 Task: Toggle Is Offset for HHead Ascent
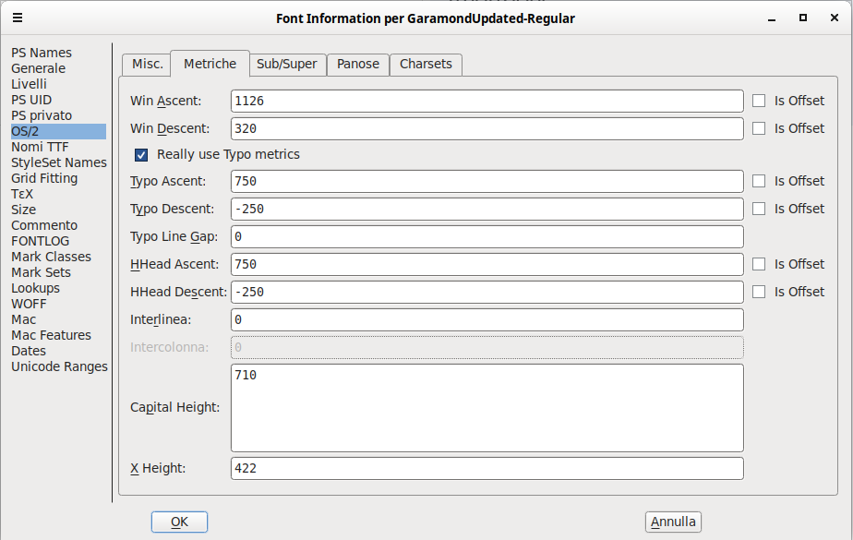click(759, 264)
